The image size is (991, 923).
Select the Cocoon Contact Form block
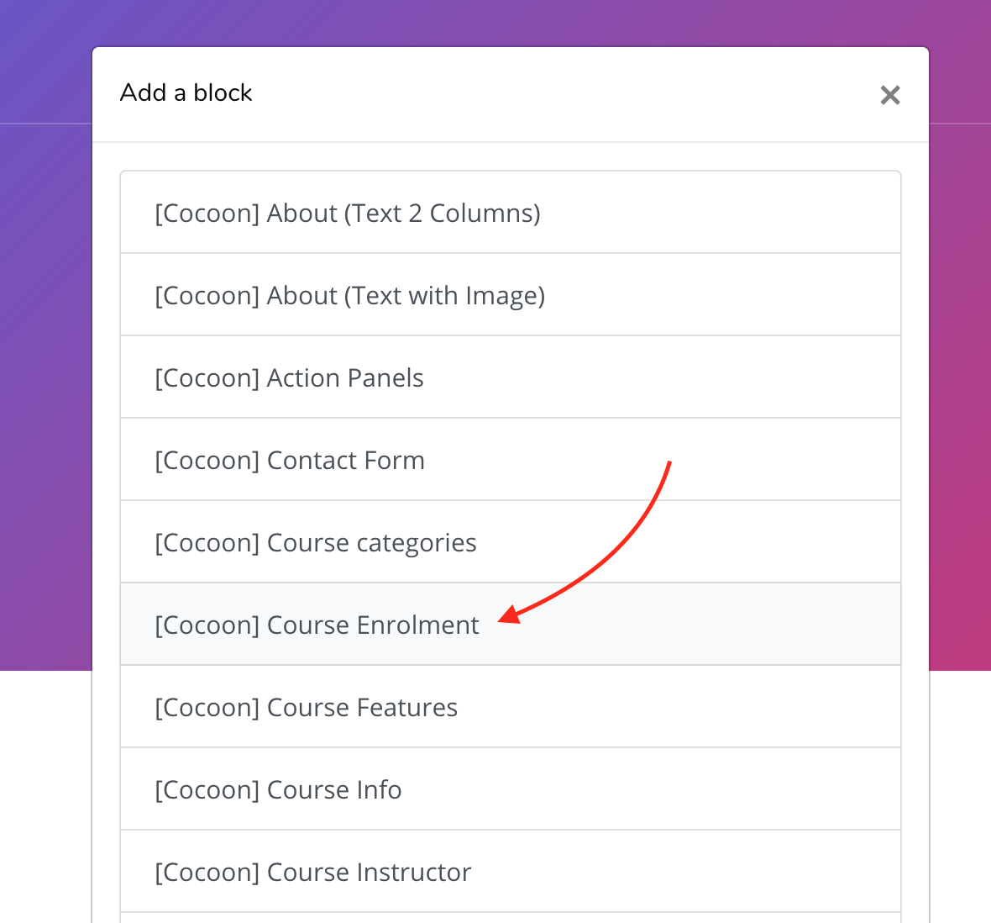511,459
